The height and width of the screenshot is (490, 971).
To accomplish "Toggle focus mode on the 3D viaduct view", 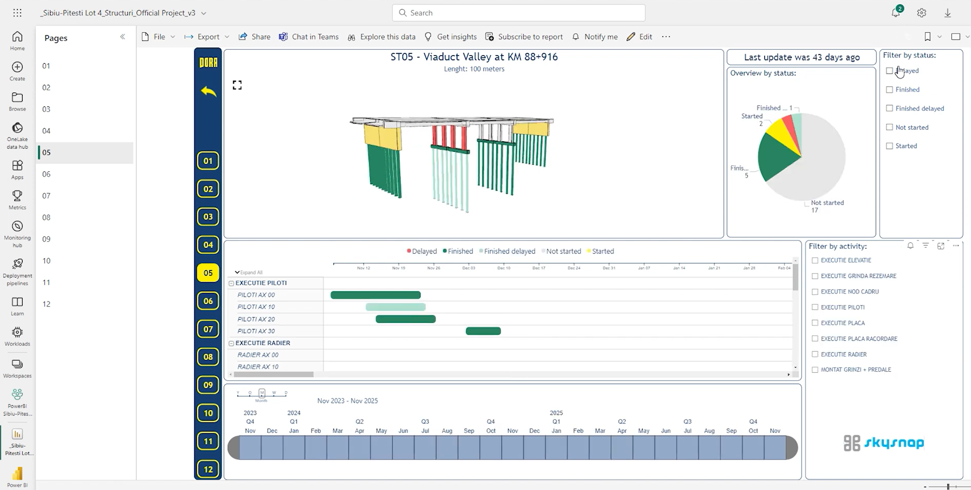I will (x=237, y=85).
